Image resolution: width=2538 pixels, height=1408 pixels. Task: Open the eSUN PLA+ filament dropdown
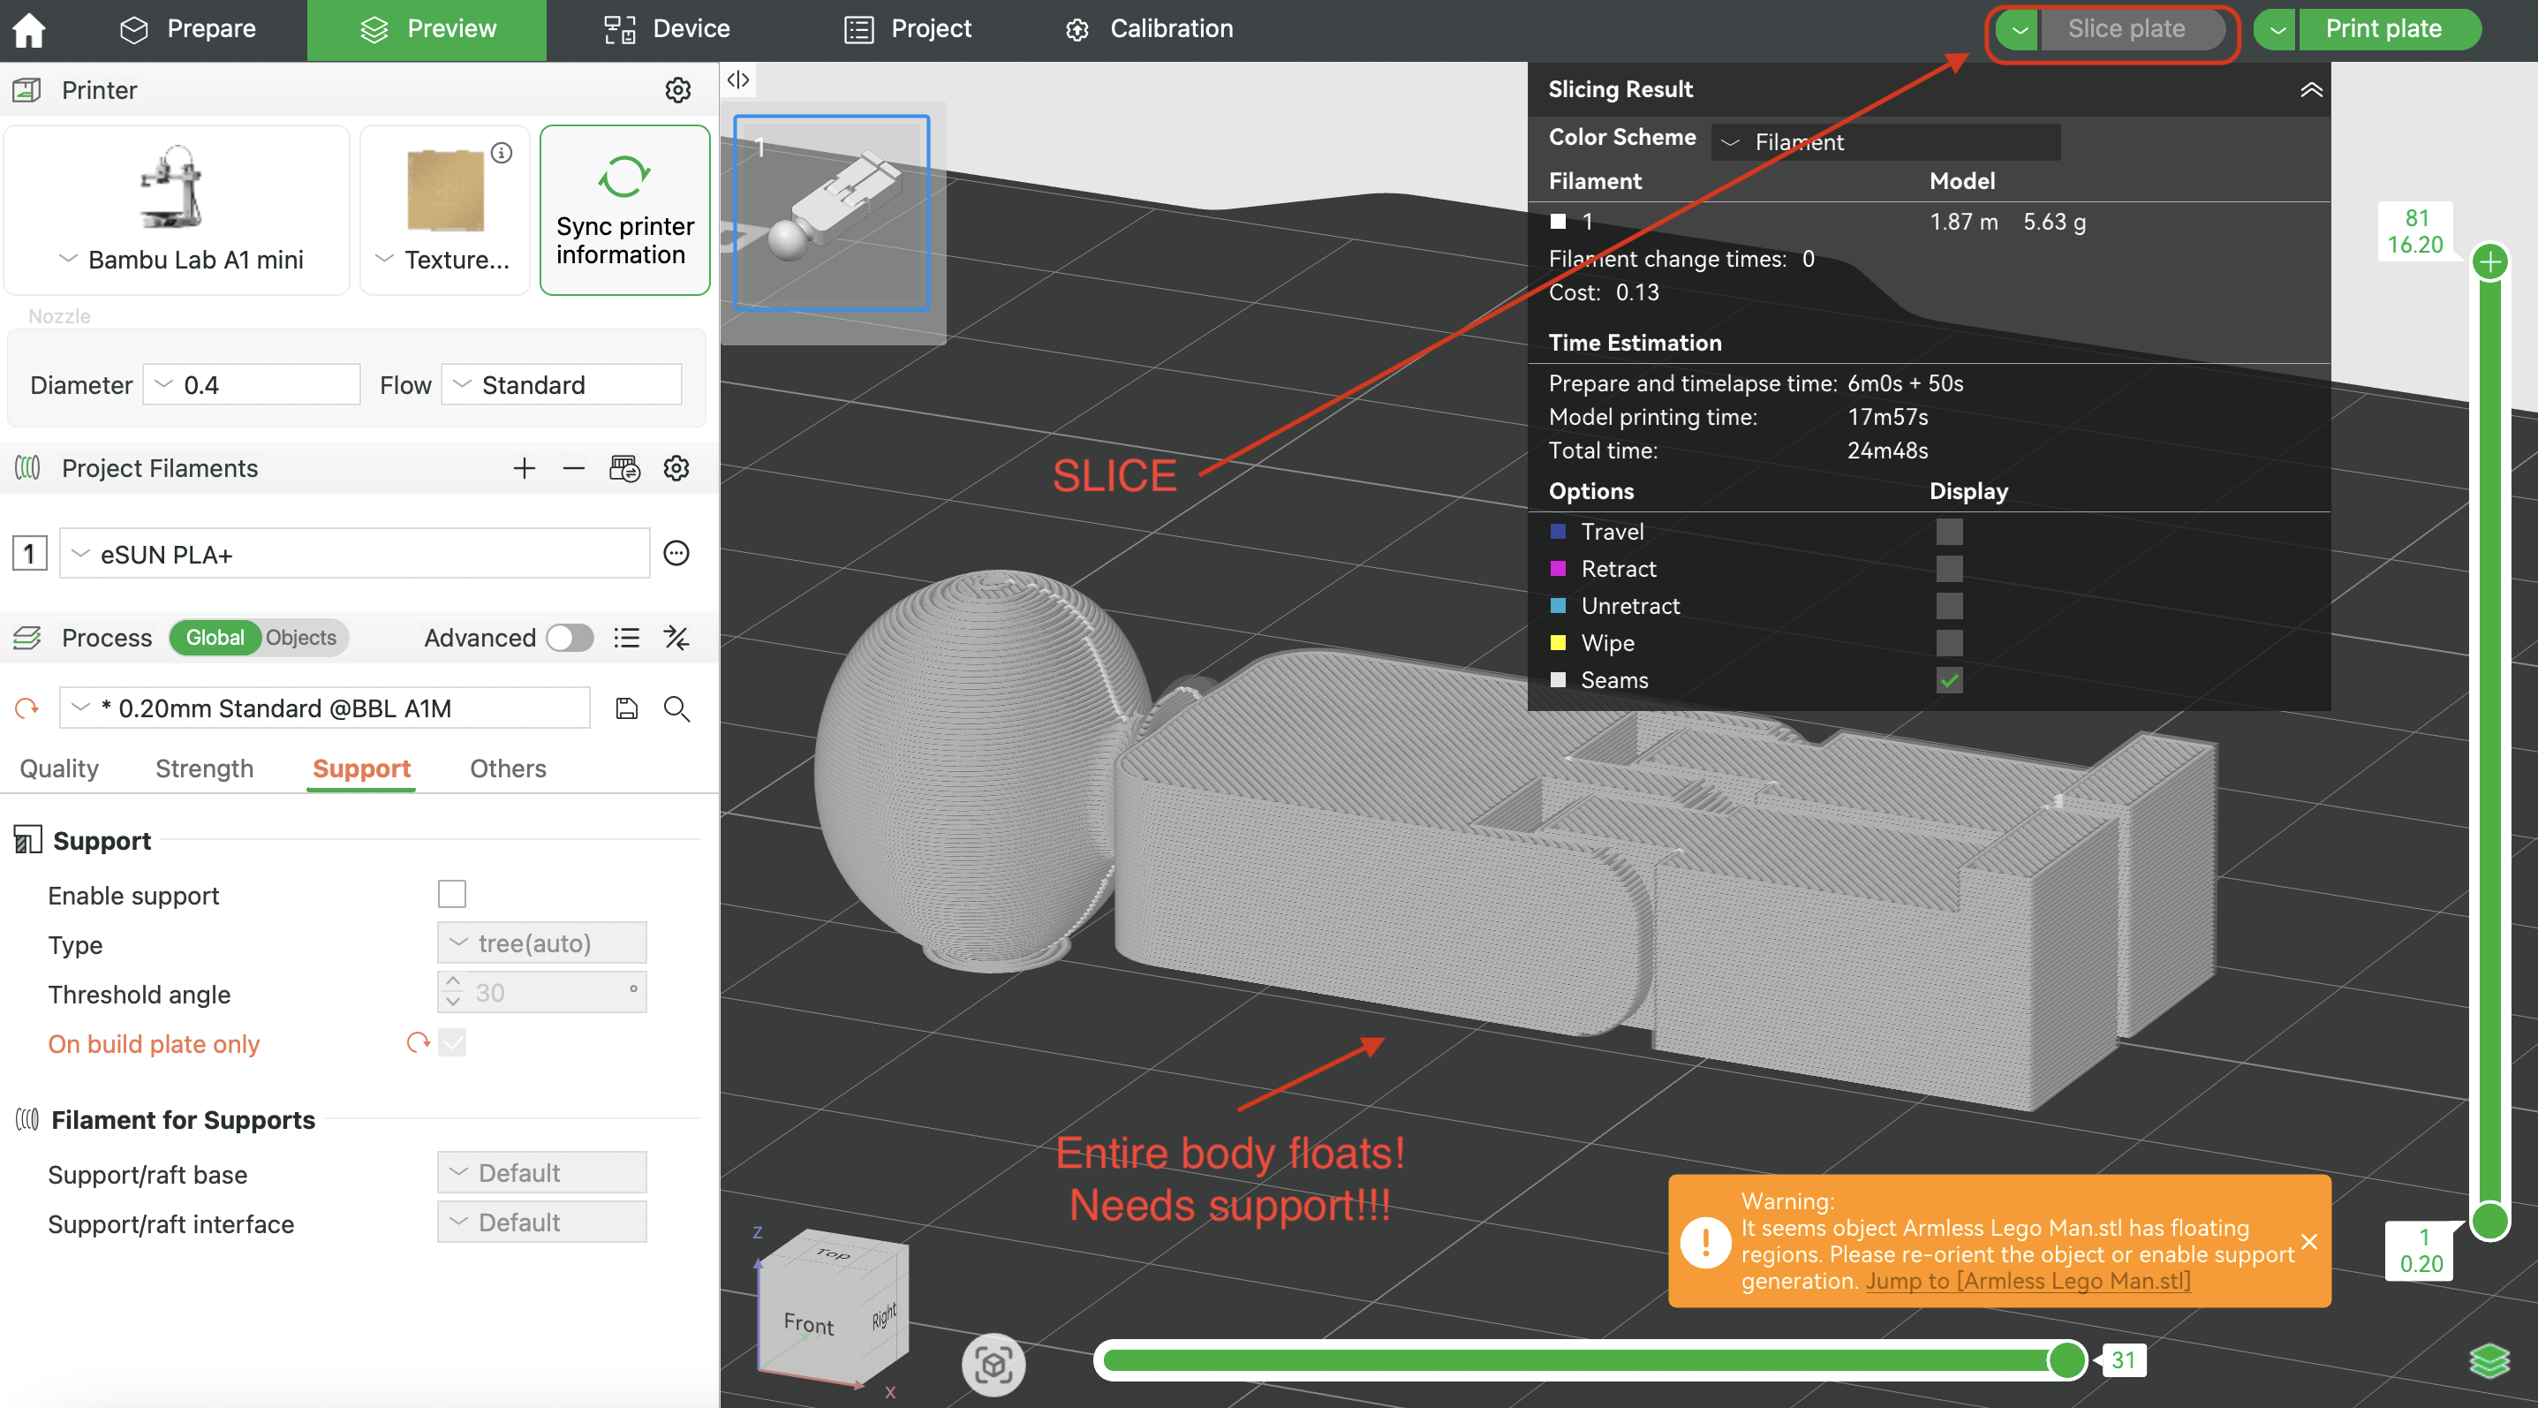point(355,554)
